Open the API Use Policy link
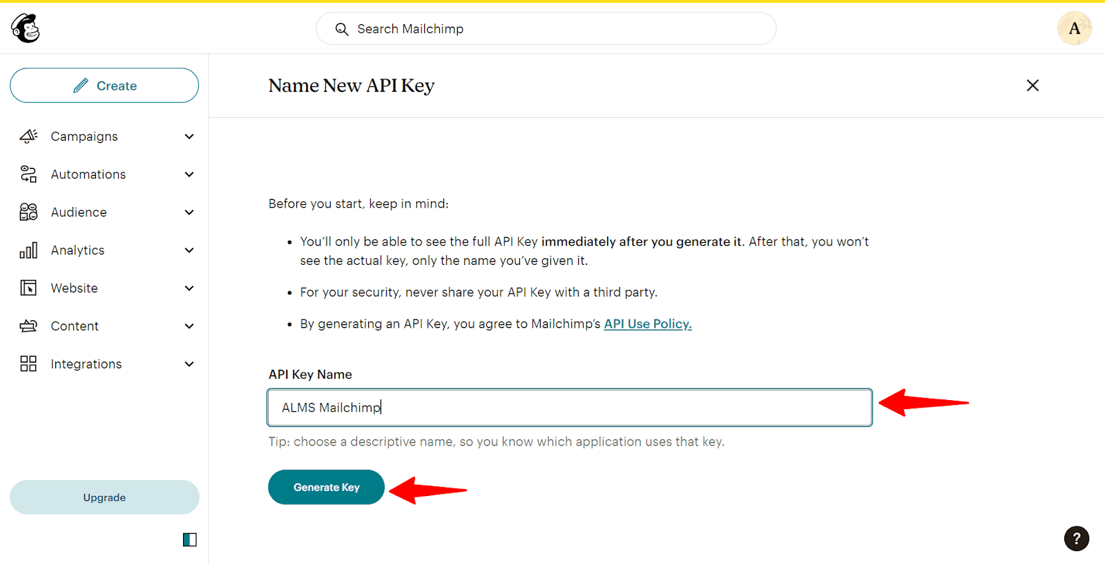 pos(648,324)
